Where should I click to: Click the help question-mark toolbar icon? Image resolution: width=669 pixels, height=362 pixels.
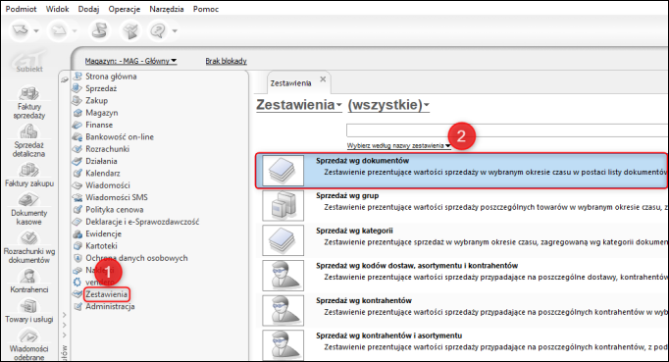click(x=158, y=30)
